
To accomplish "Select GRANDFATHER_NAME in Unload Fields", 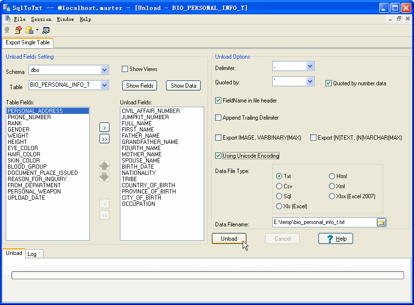I will [x=162, y=142].
